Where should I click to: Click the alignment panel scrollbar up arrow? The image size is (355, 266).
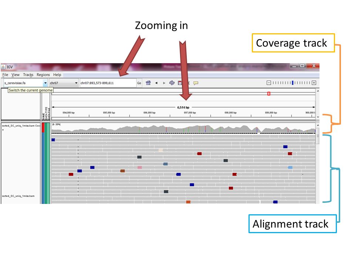tap(318, 125)
